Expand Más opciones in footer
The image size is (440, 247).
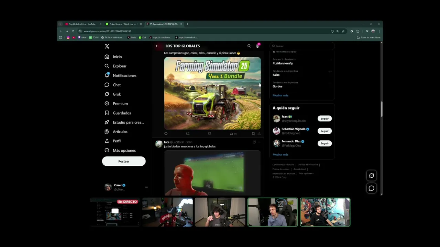(x=306, y=174)
